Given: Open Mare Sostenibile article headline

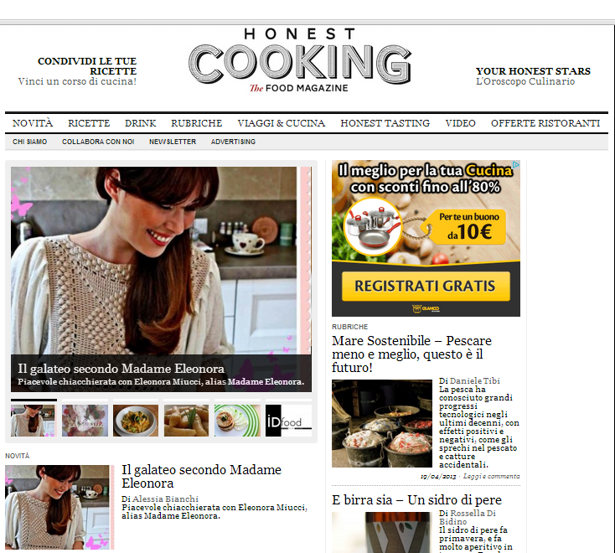Looking at the screenshot, I should pos(411,354).
